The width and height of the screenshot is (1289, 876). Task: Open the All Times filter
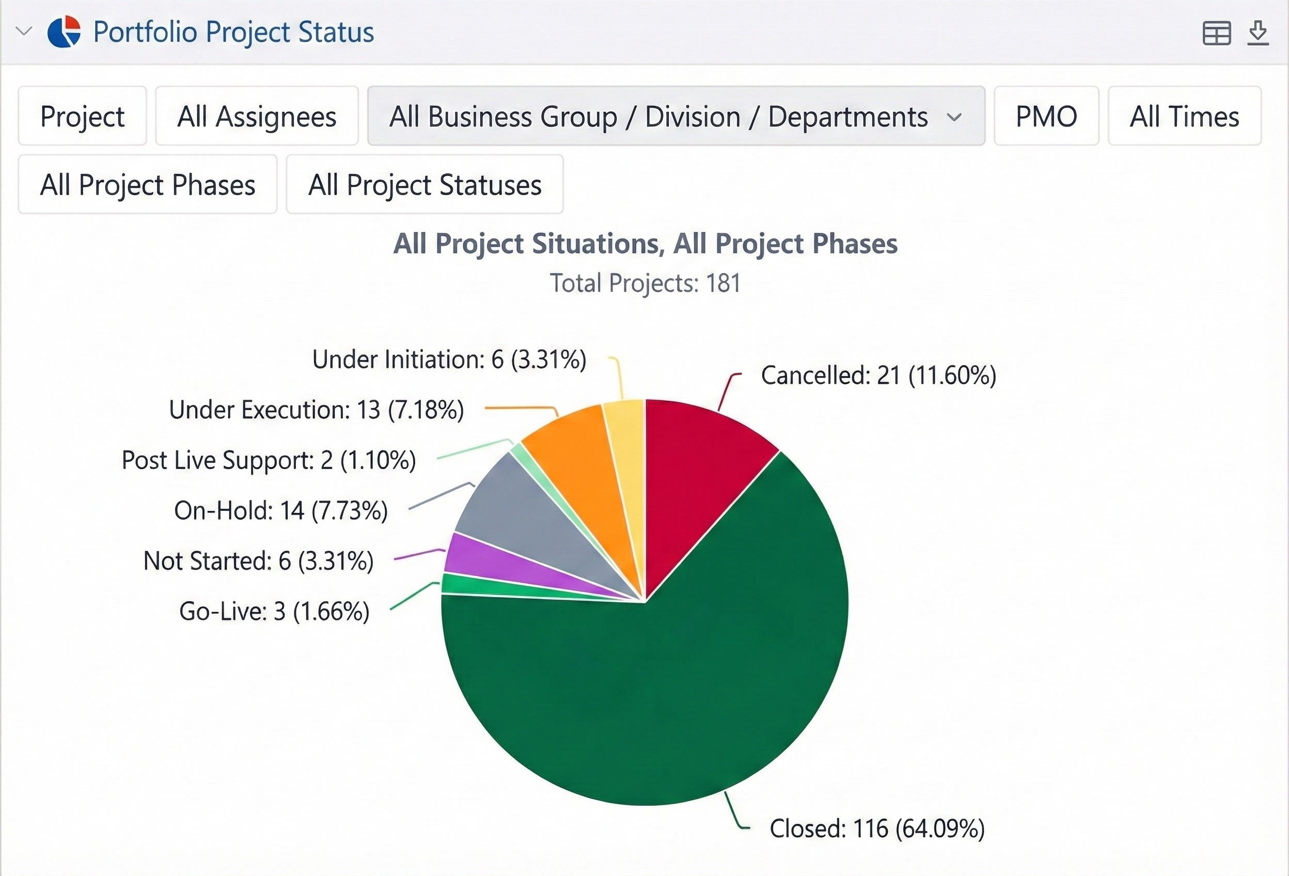click(1184, 117)
